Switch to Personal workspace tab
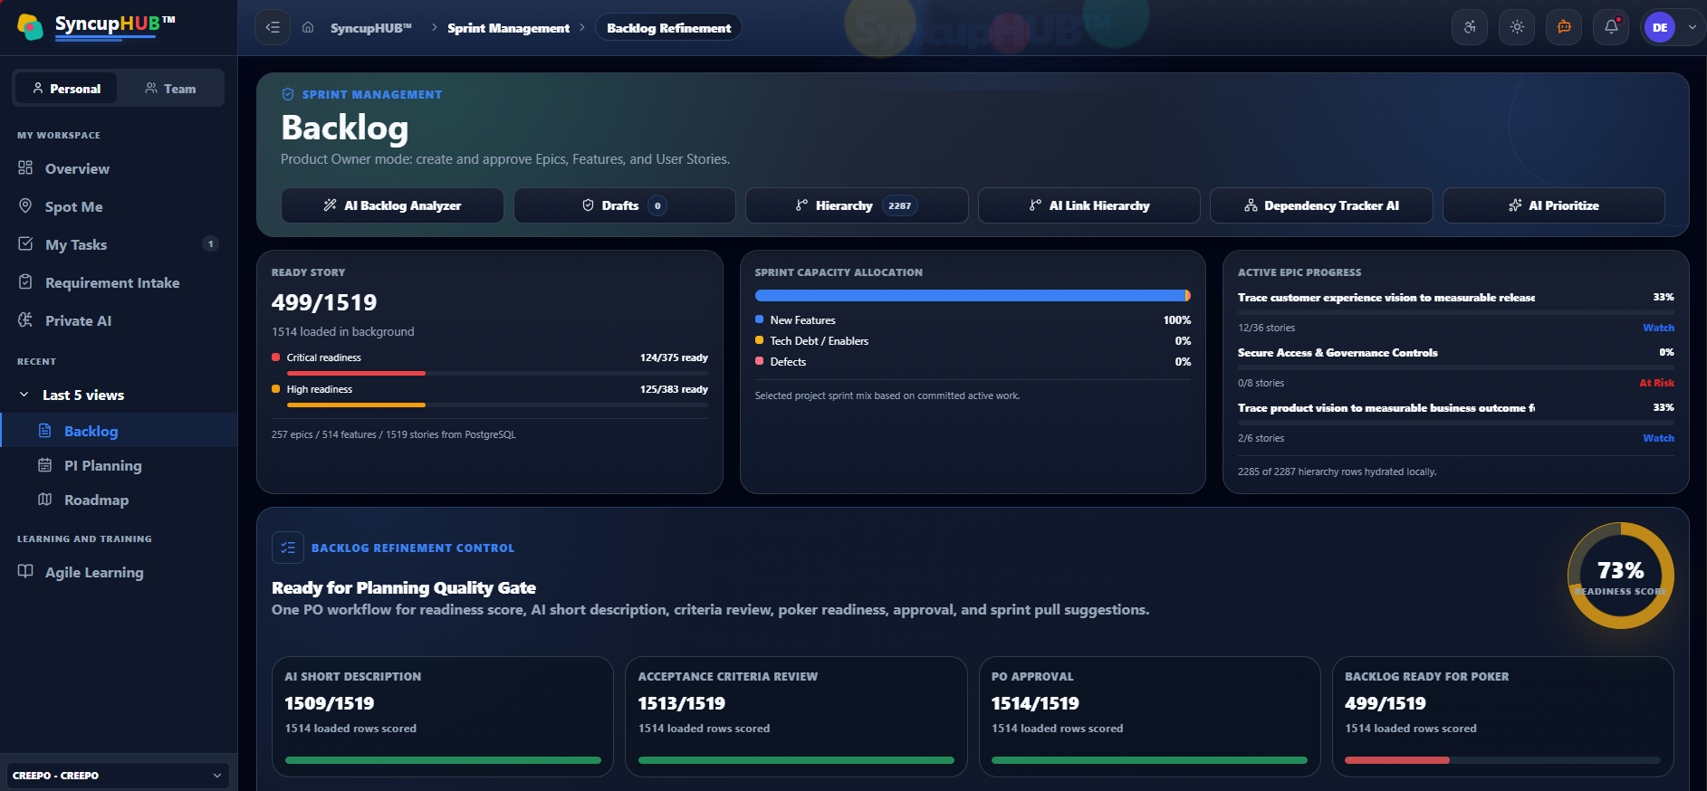Viewport: 1707px width, 791px height. pyautogui.click(x=65, y=89)
